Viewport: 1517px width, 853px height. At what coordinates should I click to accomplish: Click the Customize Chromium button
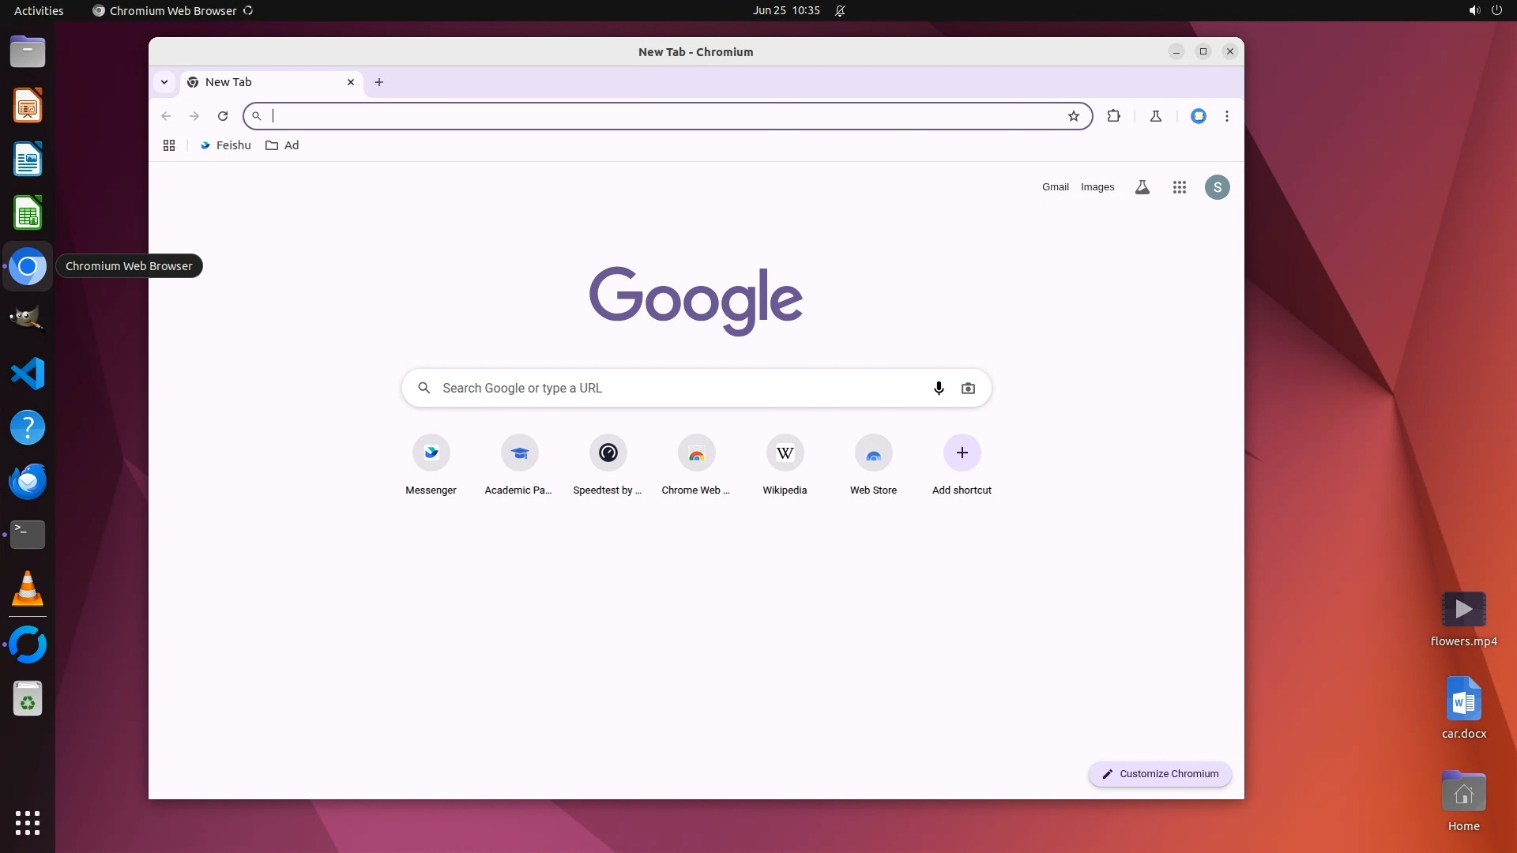1160,774
